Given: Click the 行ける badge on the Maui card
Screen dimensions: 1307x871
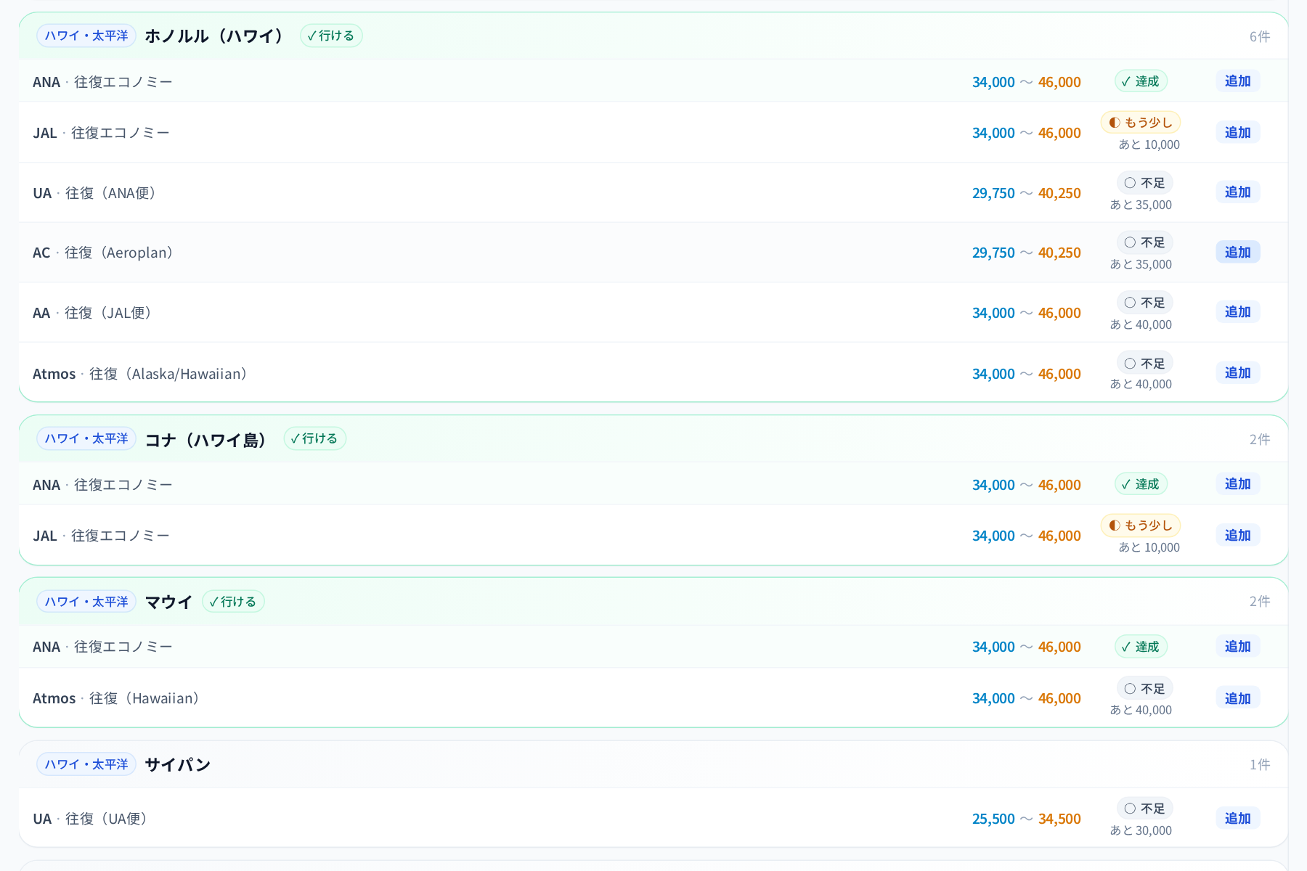Looking at the screenshot, I should click(x=233, y=602).
